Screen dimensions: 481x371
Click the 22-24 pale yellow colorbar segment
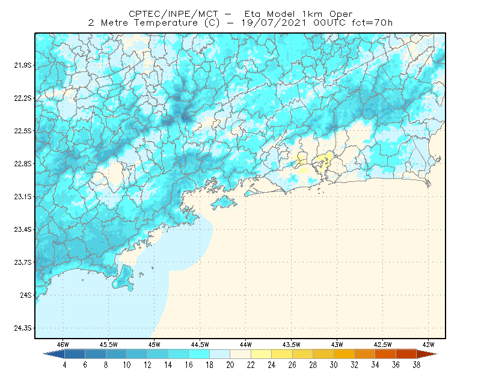coord(262,354)
